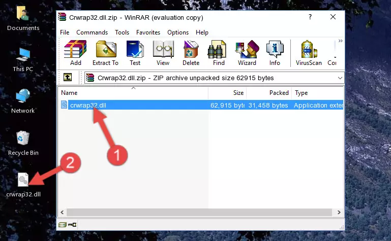Open the Help menu
Viewport: 391px width, 241px height.
[x=202, y=32]
